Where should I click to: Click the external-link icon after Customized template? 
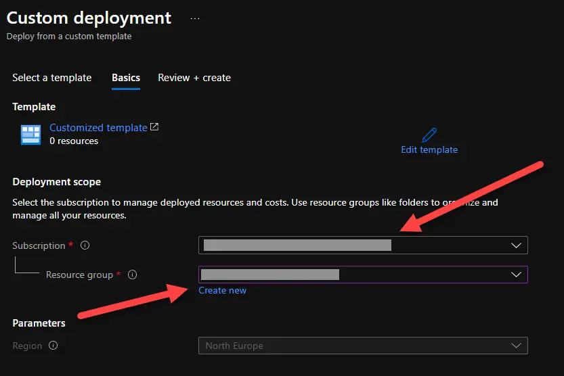pos(154,127)
